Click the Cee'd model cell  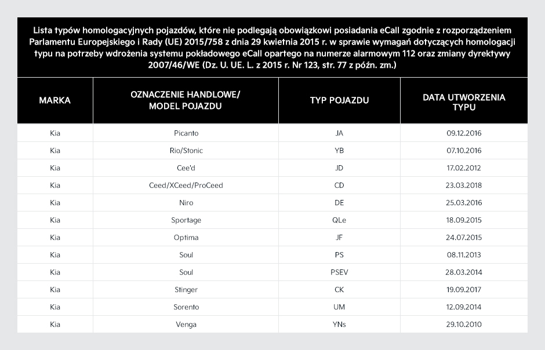(186, 167)
